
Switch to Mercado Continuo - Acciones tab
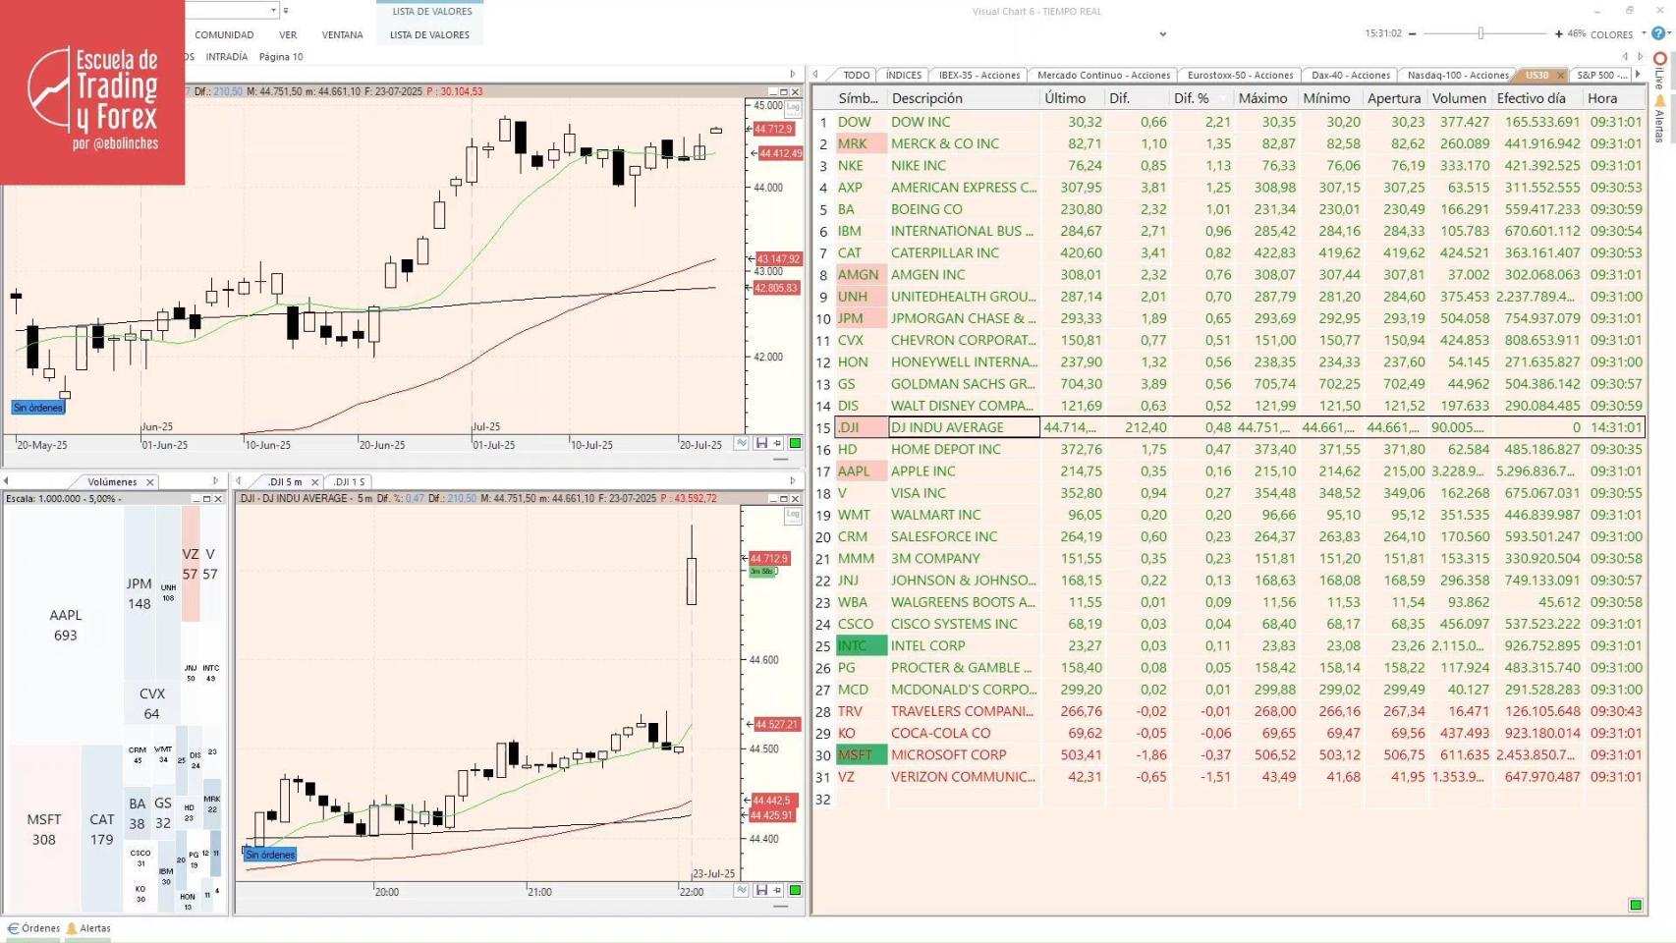point(1103,76)
